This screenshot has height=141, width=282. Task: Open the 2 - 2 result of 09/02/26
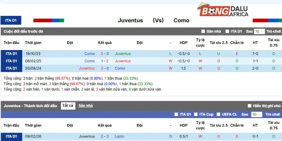tap(104, 136)
